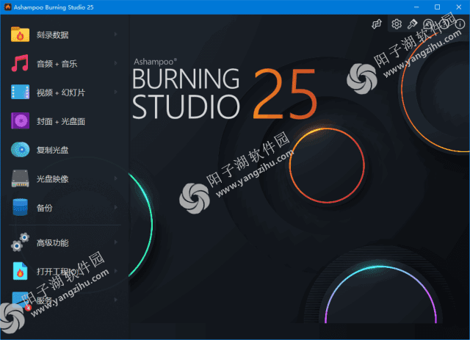Open the Disc Image (光盘映像) drive icon
The image size is (470, 340).
pos(20,178)
